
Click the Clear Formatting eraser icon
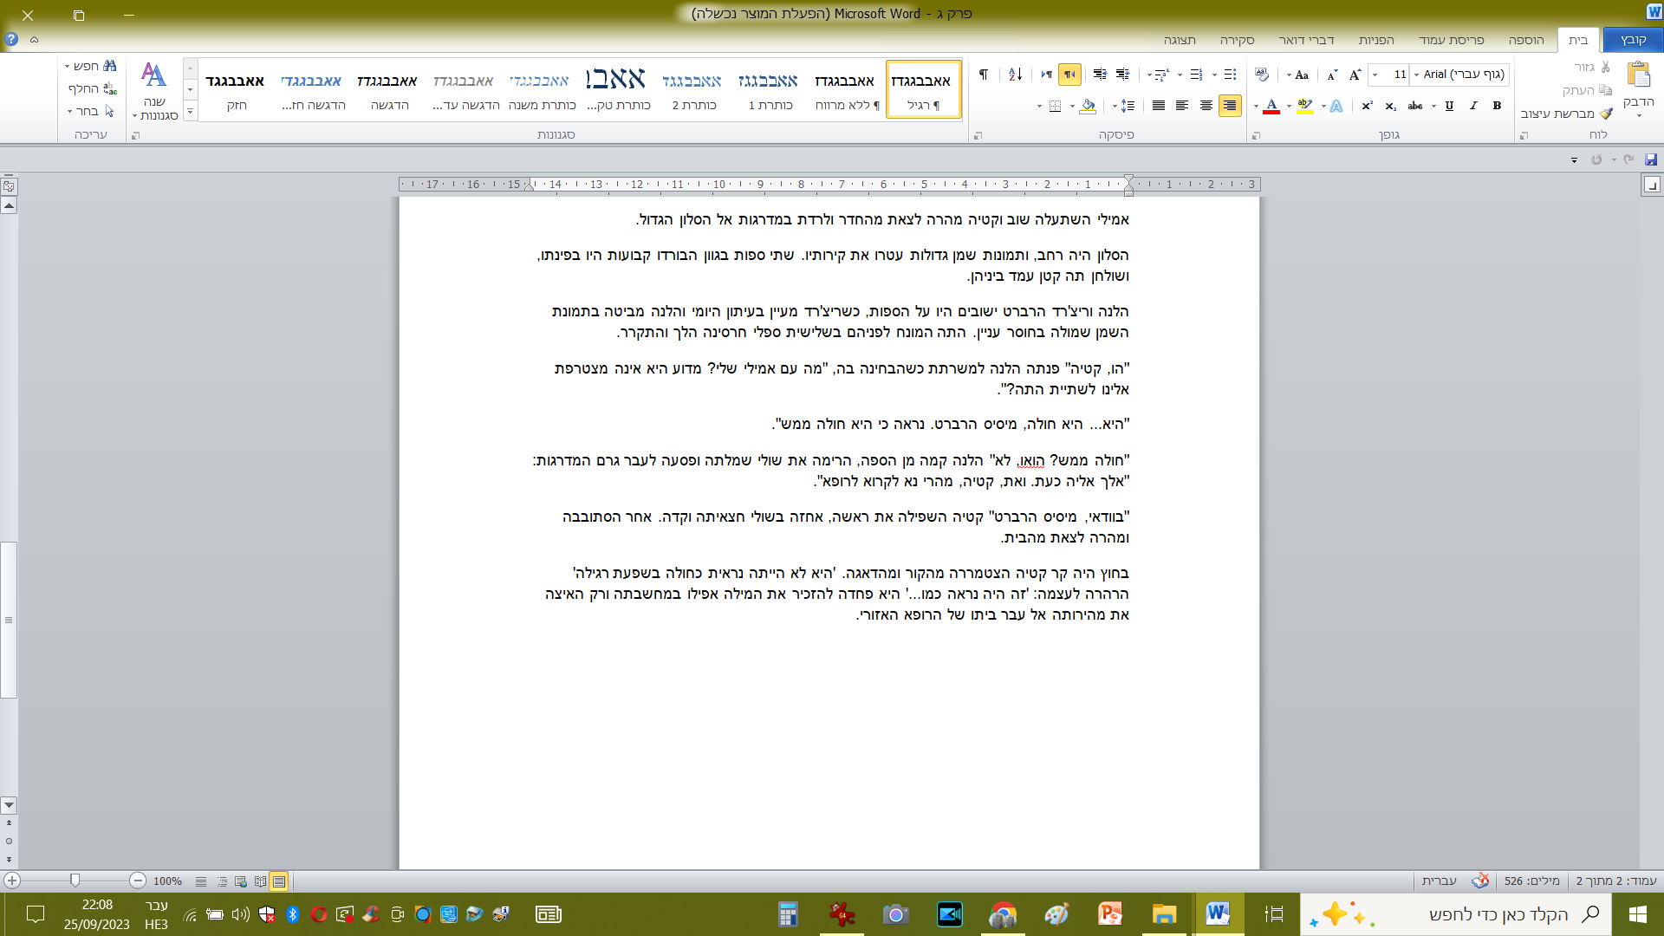coord(1261,75)
